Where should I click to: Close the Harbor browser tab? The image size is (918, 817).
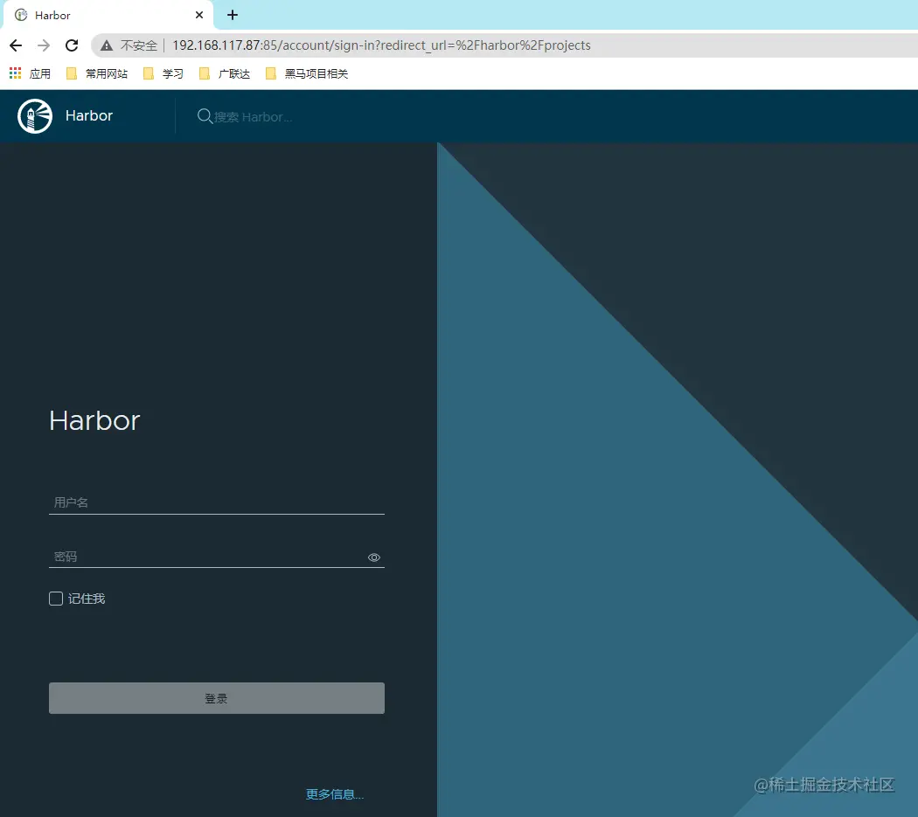click(x=199, y=15)
